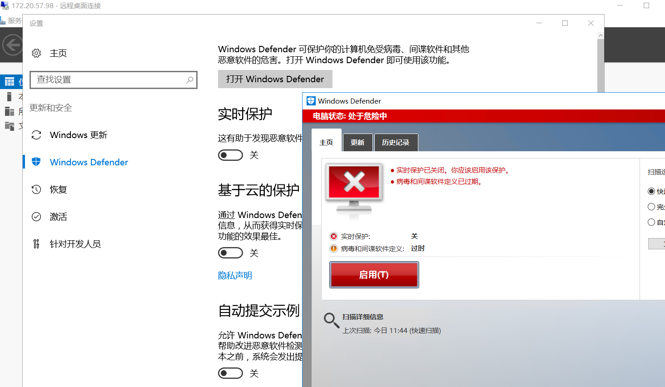Click the scan now button at the right edge

[x=657, y=244]
